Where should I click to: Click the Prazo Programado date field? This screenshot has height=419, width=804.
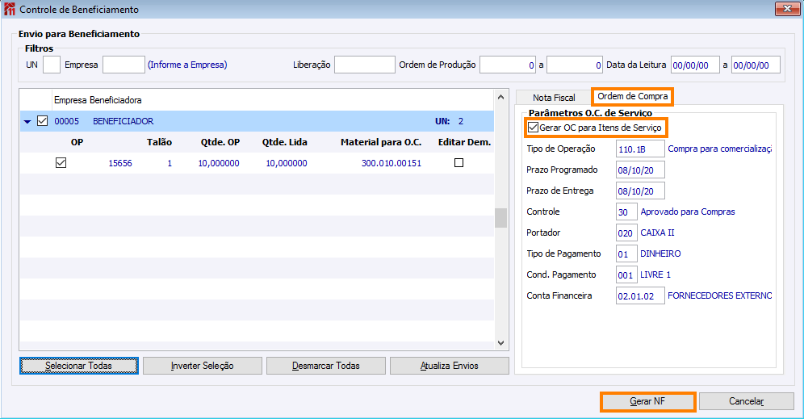tap(640, 170)
